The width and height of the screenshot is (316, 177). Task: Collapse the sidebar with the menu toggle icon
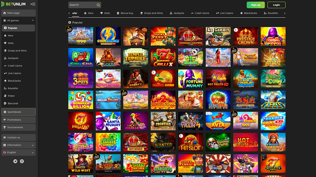pyautogui.click(x=33, y=4)
